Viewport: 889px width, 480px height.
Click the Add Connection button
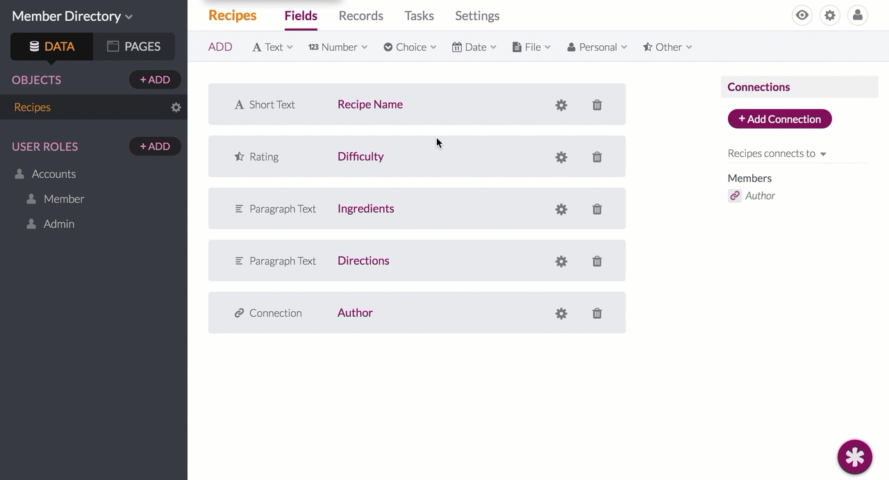779,119
